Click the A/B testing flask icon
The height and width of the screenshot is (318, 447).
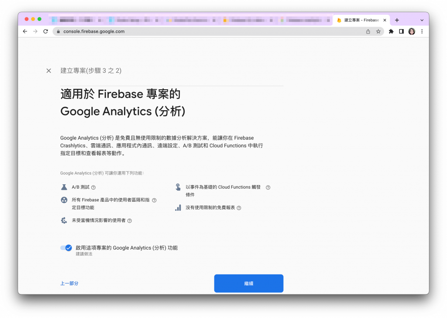[64, 187]
